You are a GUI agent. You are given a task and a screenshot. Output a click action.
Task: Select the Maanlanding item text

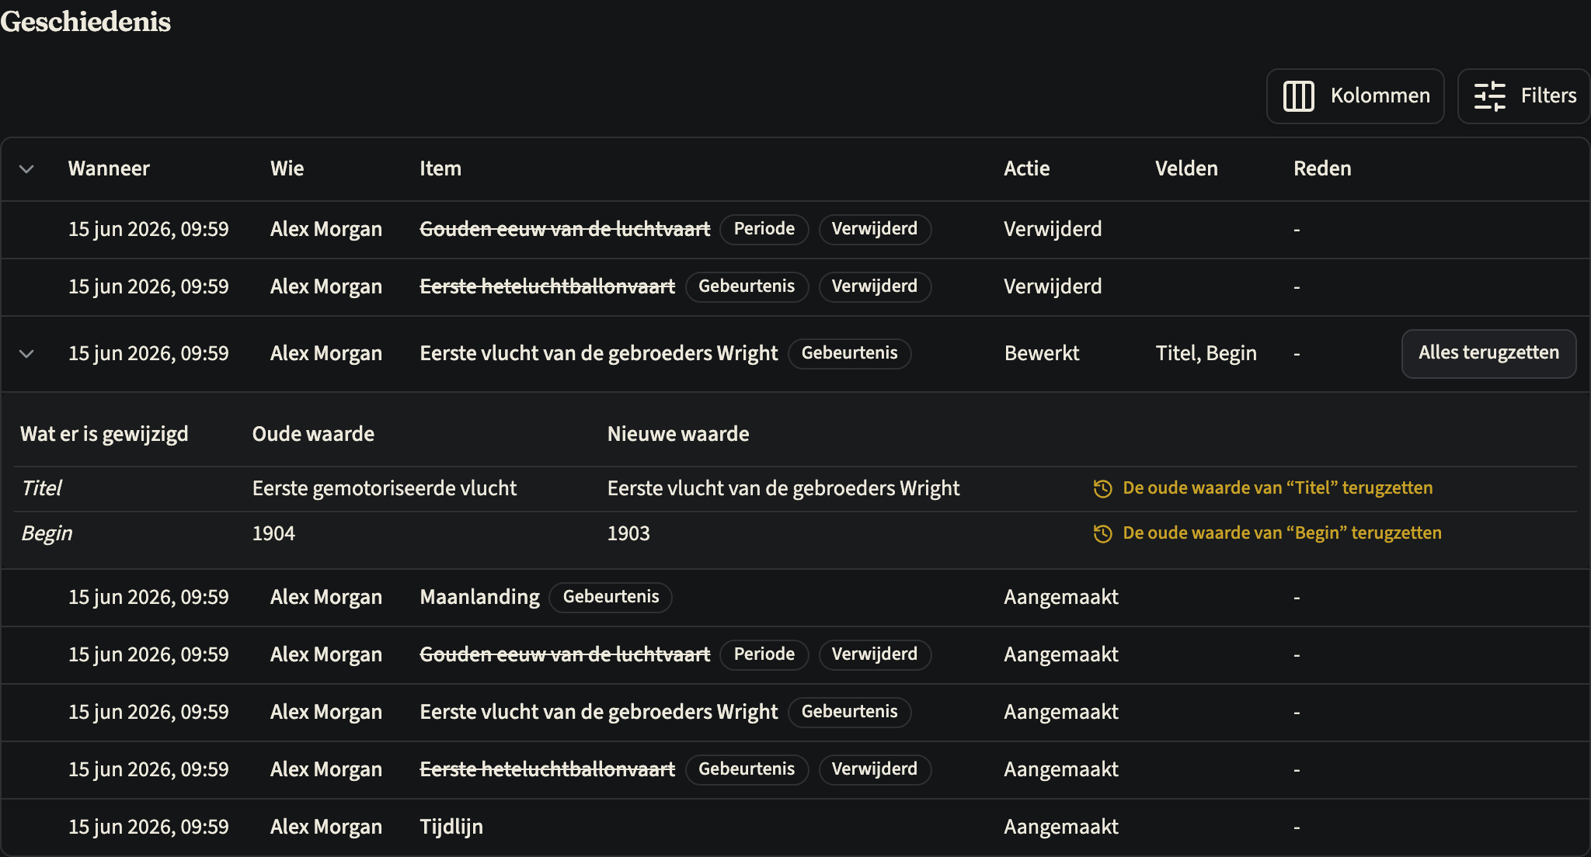pos(479,597)
